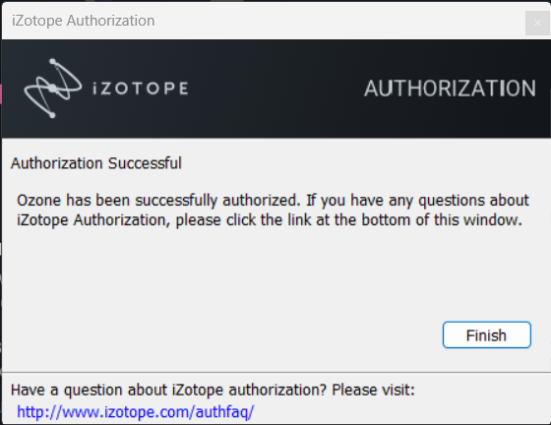Click the bottom dot of iZotope logo
551x425 pixels.
[52, 115]
